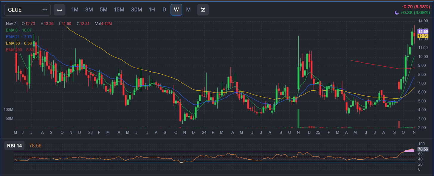Image resolution: width=434 pixels, height=176 pixels.
Task: Click the EMA 21 indicator label
Action: point(18,37)
